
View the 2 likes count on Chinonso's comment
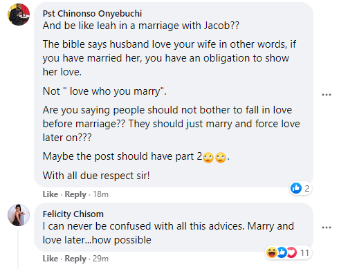pos(306,189)
